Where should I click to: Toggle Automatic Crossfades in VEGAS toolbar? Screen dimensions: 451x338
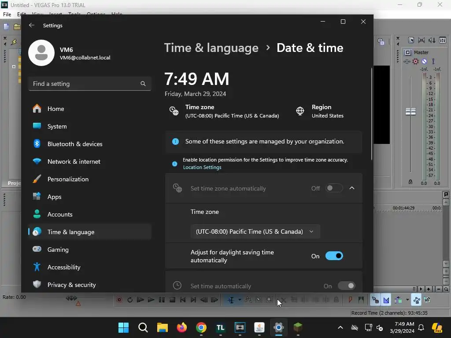tap(386, 300)
